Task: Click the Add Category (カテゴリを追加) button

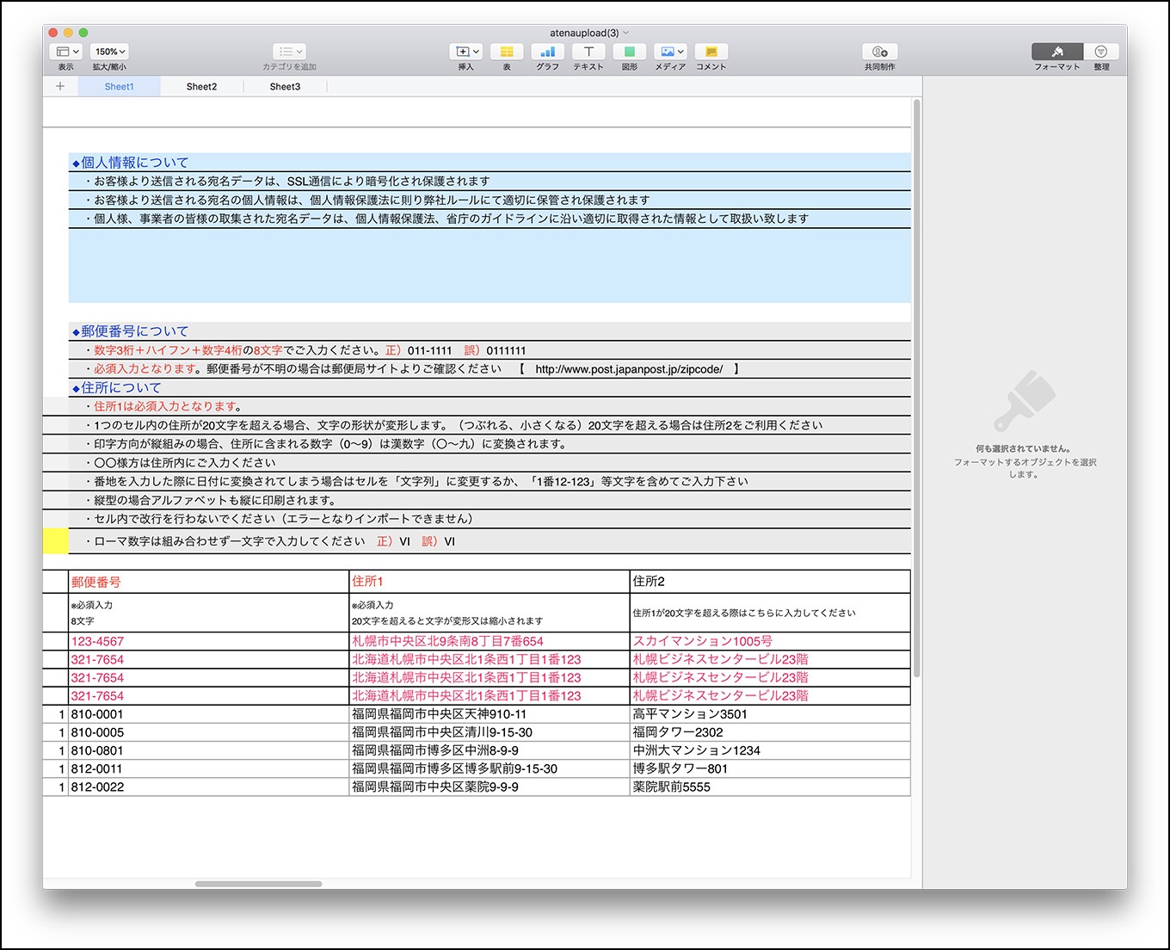Action: pos(289,52)
